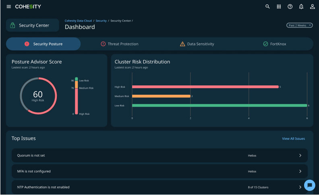Click the Medium Risk axis label in chart

coord(122,96)
